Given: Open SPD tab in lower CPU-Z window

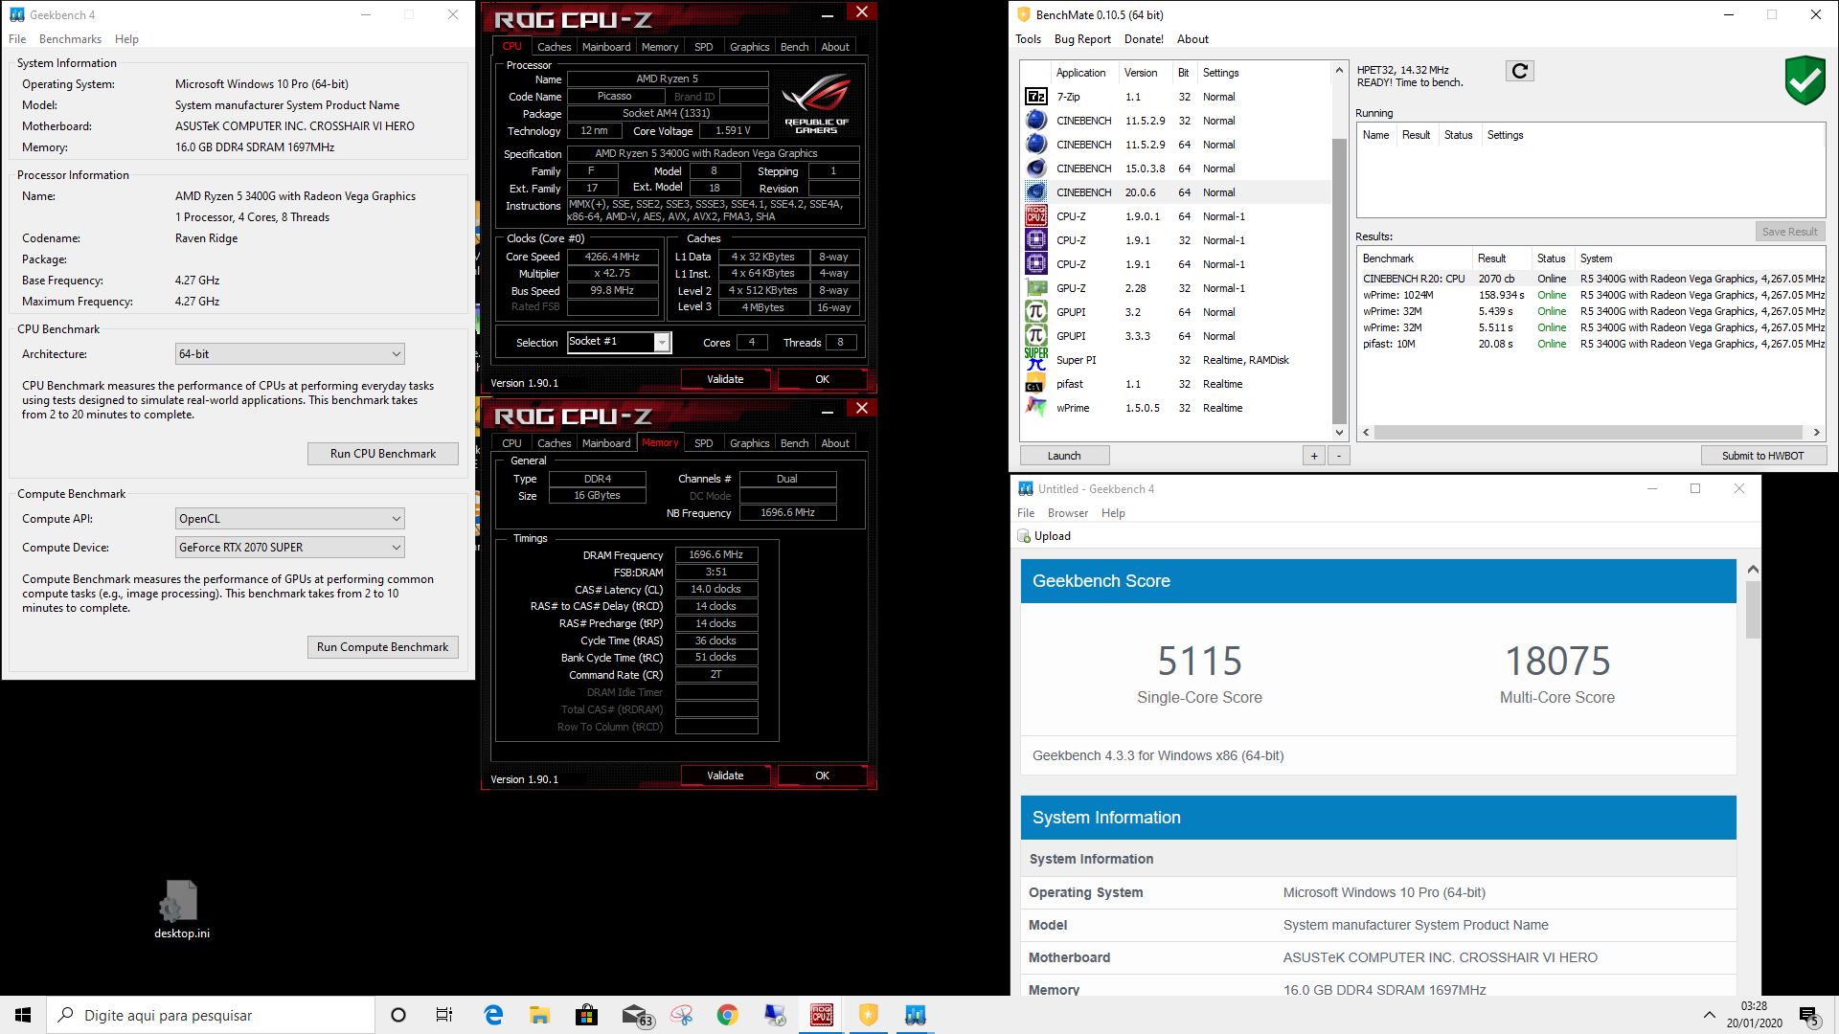Looking at the screenshot, I should coord(703,443).
